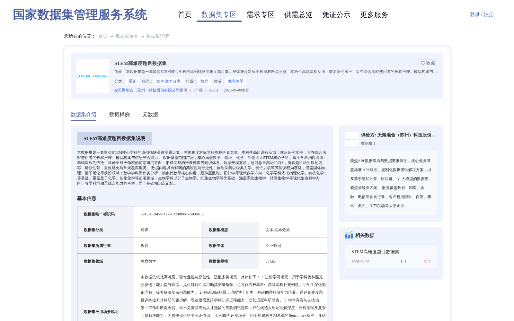Viewport: 514px width, 321px height.
Task: Click the 65 GB value cell
Action: [x=293, y=261]
